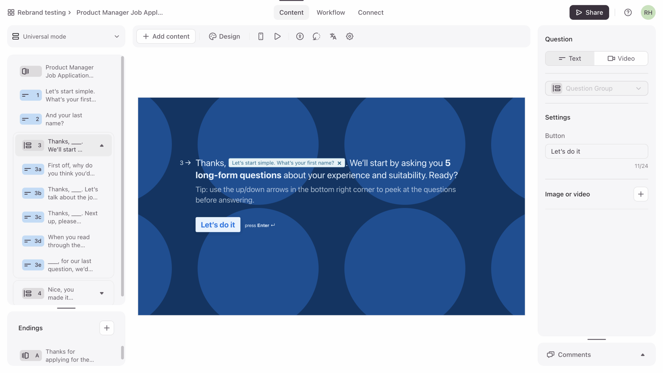This screenshot has width=663, height=373.
Task: Collapse question group 3
Action: (x=102, y=146)
